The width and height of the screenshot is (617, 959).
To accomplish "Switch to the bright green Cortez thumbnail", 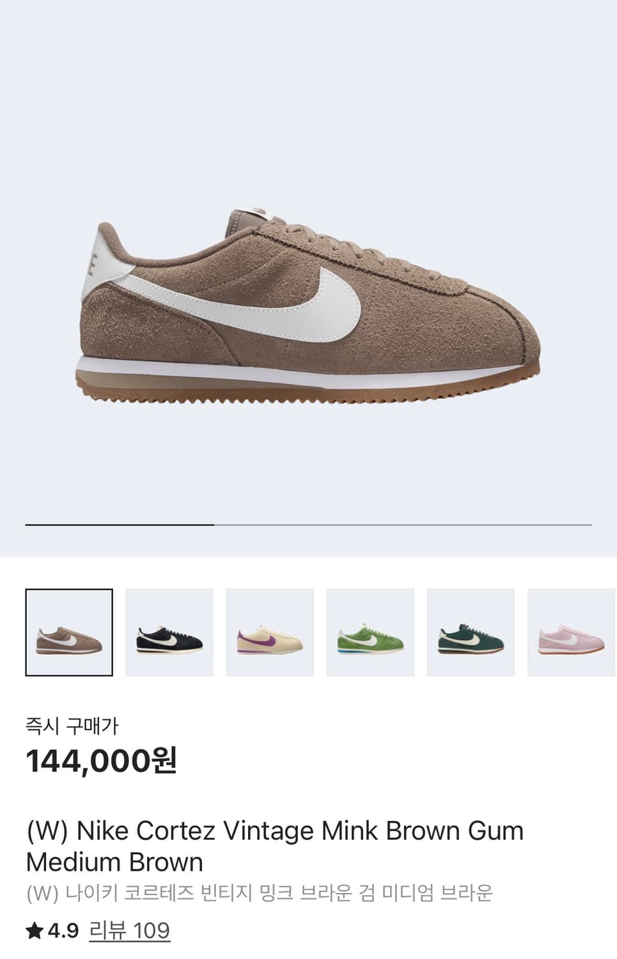I will 370,632.
